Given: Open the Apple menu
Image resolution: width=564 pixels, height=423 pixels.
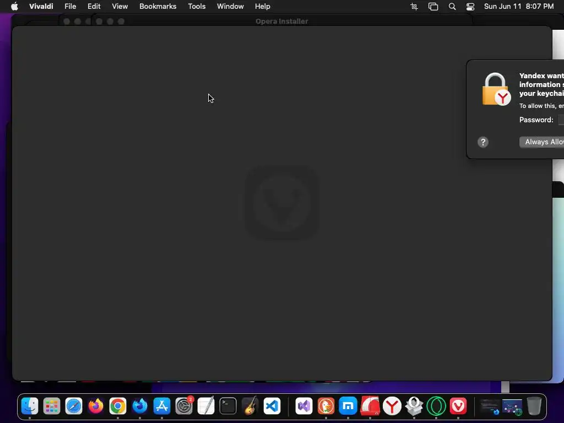Looking at the screenshot, I should [x=14, y=7].
